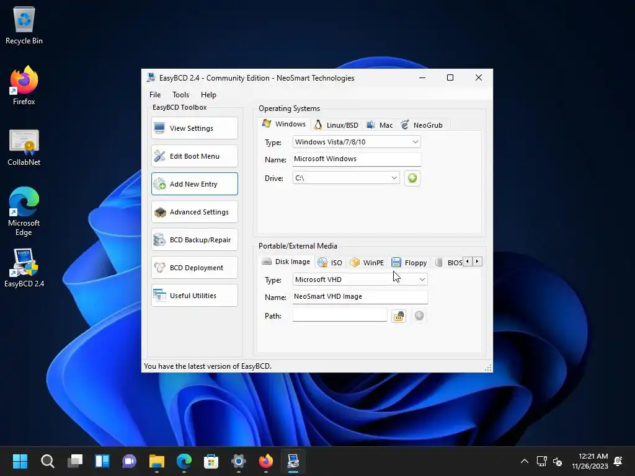Click green add entry icon beside Drive

(412, 178)
